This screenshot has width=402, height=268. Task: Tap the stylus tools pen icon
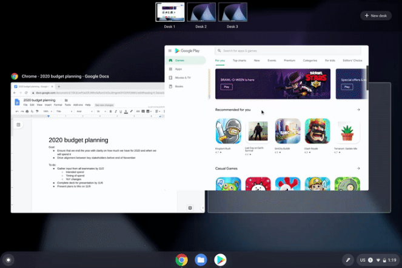click(348, 260)
